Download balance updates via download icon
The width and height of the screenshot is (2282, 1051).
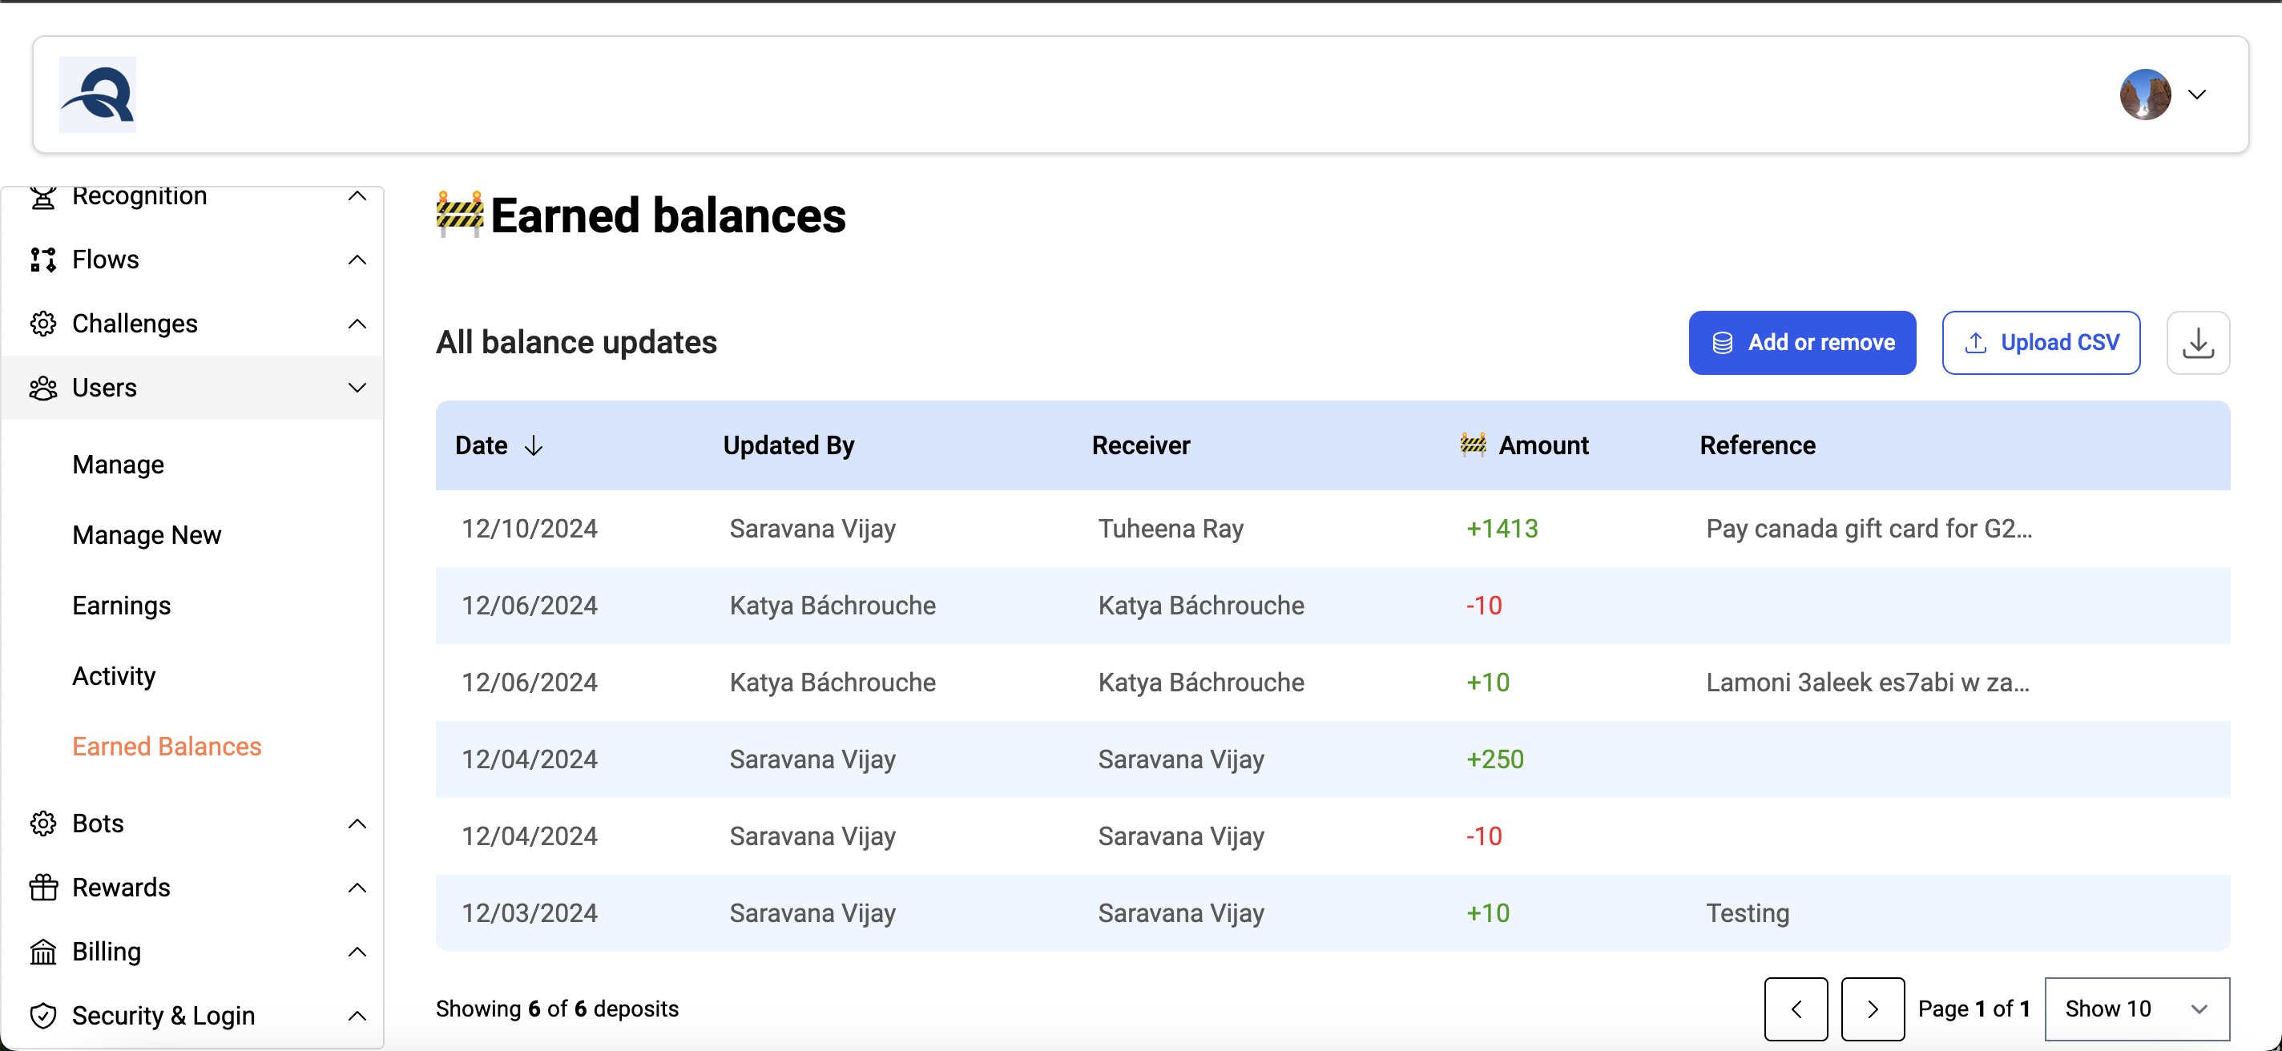pyautogui.click(x=2198, y=343)
